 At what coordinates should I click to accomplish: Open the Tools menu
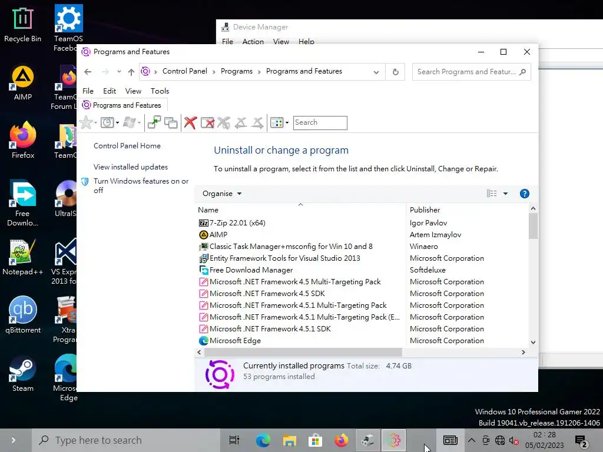pyautogui.click(x=160, y=91)
